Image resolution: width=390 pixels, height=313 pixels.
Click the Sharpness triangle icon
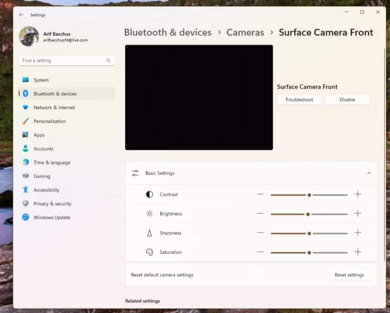tap(149, 233)
